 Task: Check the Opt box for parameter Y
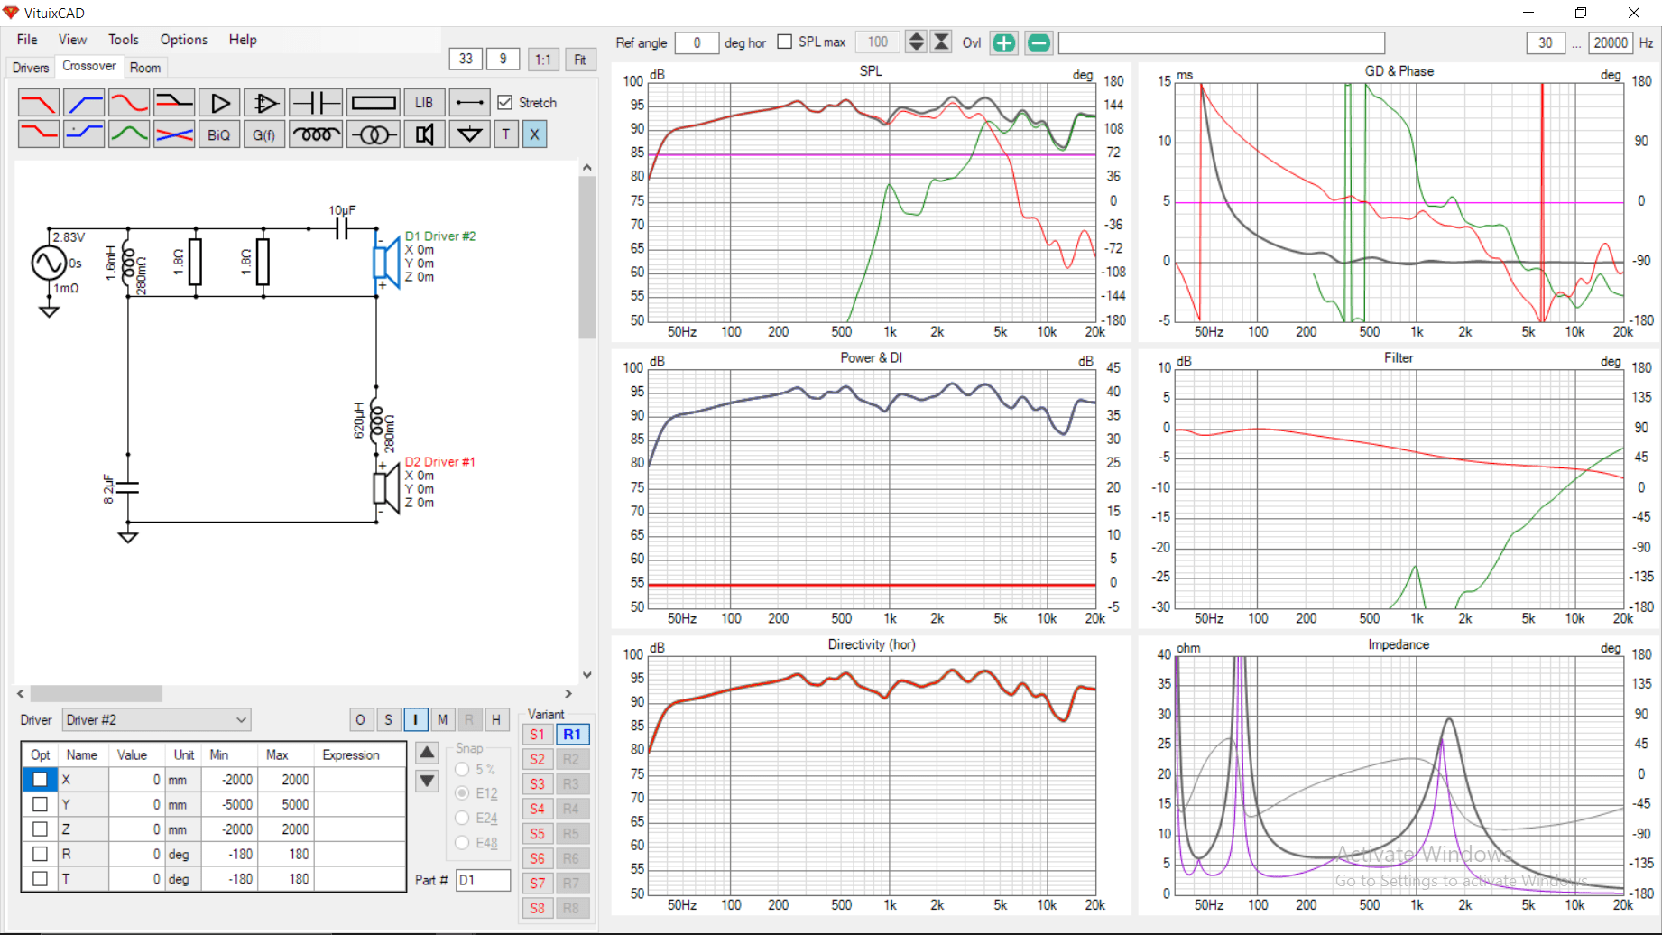pyautogui.click(x=40, y=804)
